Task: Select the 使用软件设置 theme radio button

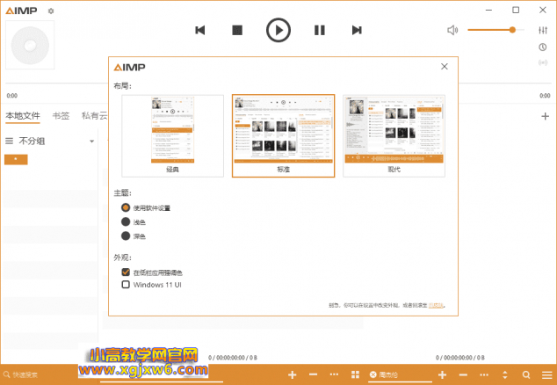Action: 126,207
